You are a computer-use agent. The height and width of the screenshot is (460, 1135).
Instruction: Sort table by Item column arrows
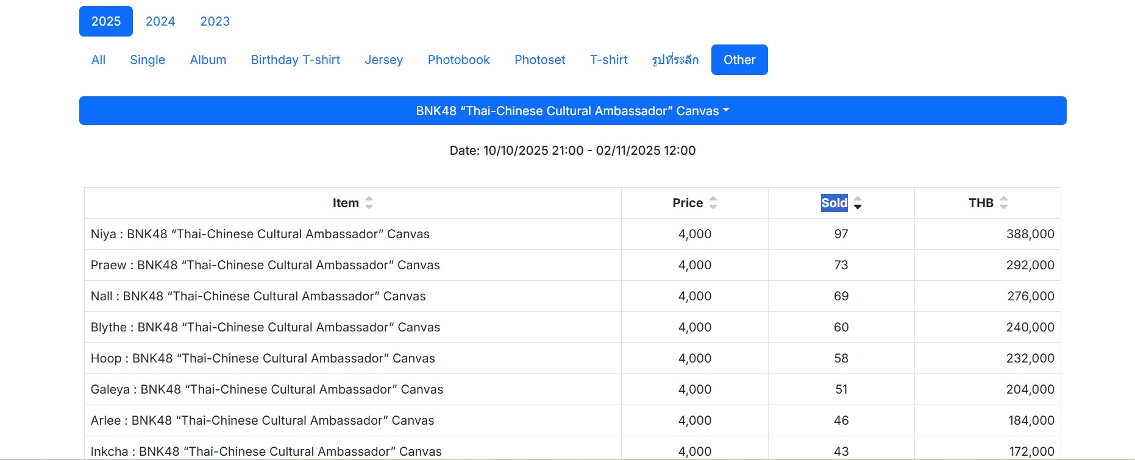point(369,203)
